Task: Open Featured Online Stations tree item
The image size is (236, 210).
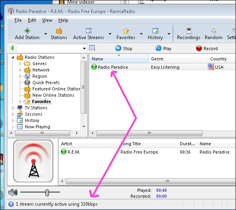Action: pyautogui.click(x=56, y=89)
